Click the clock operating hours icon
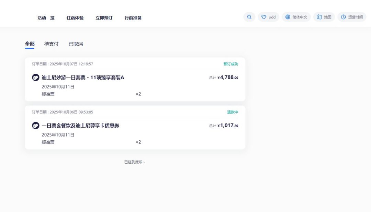 coord(343,17)
